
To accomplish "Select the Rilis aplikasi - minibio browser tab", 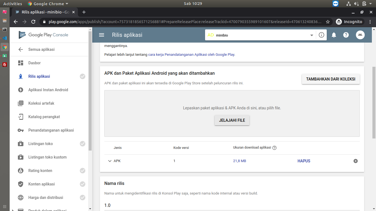I will point(45,12).
